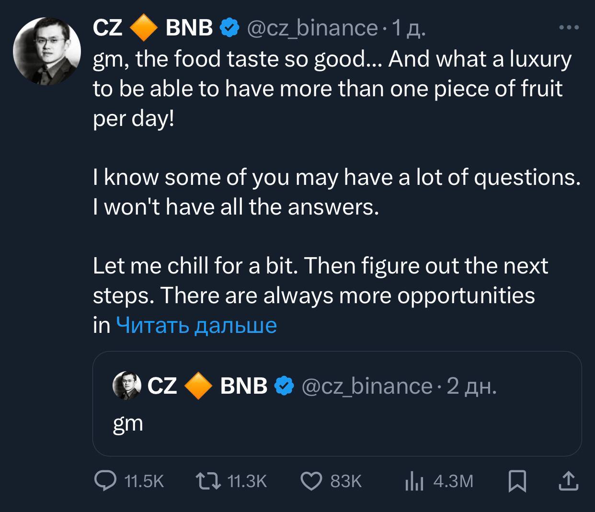Open the three-dot more options menu
This screenshot has width=595, height=512.
pos(569,28)
